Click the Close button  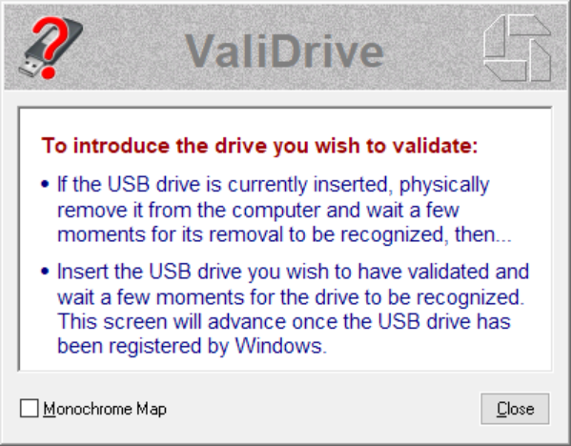(515, 409)
